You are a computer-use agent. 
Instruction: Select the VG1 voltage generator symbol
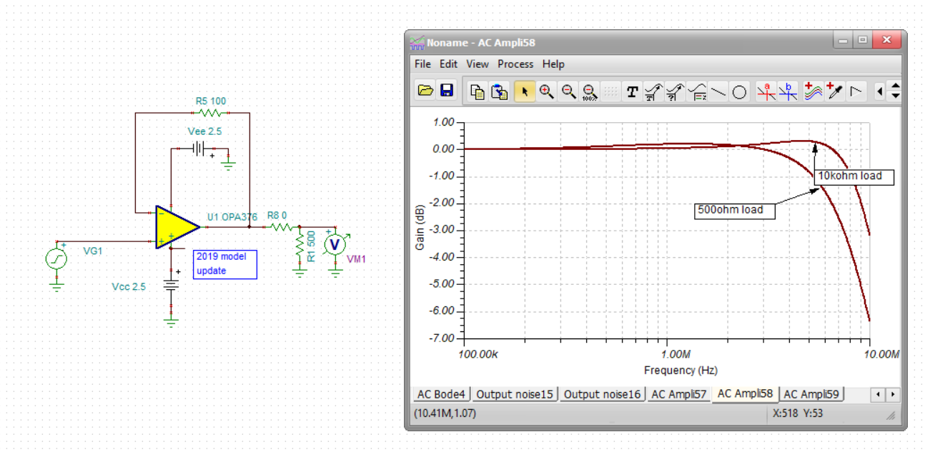pyautogui.click(x=56, y=258)
